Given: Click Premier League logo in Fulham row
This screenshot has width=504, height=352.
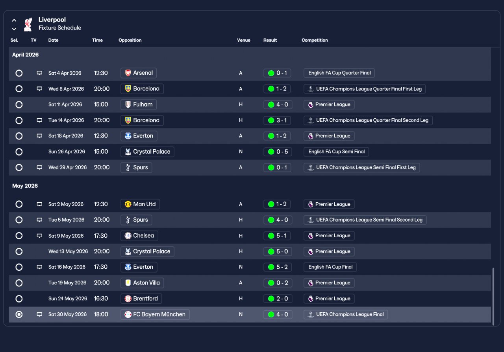Looking at the screenshot, I should tap(310, 104).
